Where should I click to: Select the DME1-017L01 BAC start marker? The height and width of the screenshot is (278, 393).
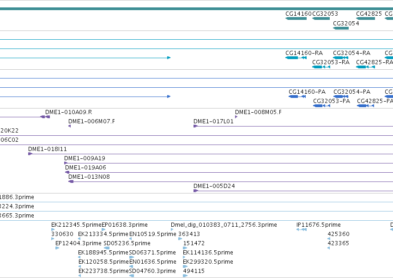pos(195,126)
